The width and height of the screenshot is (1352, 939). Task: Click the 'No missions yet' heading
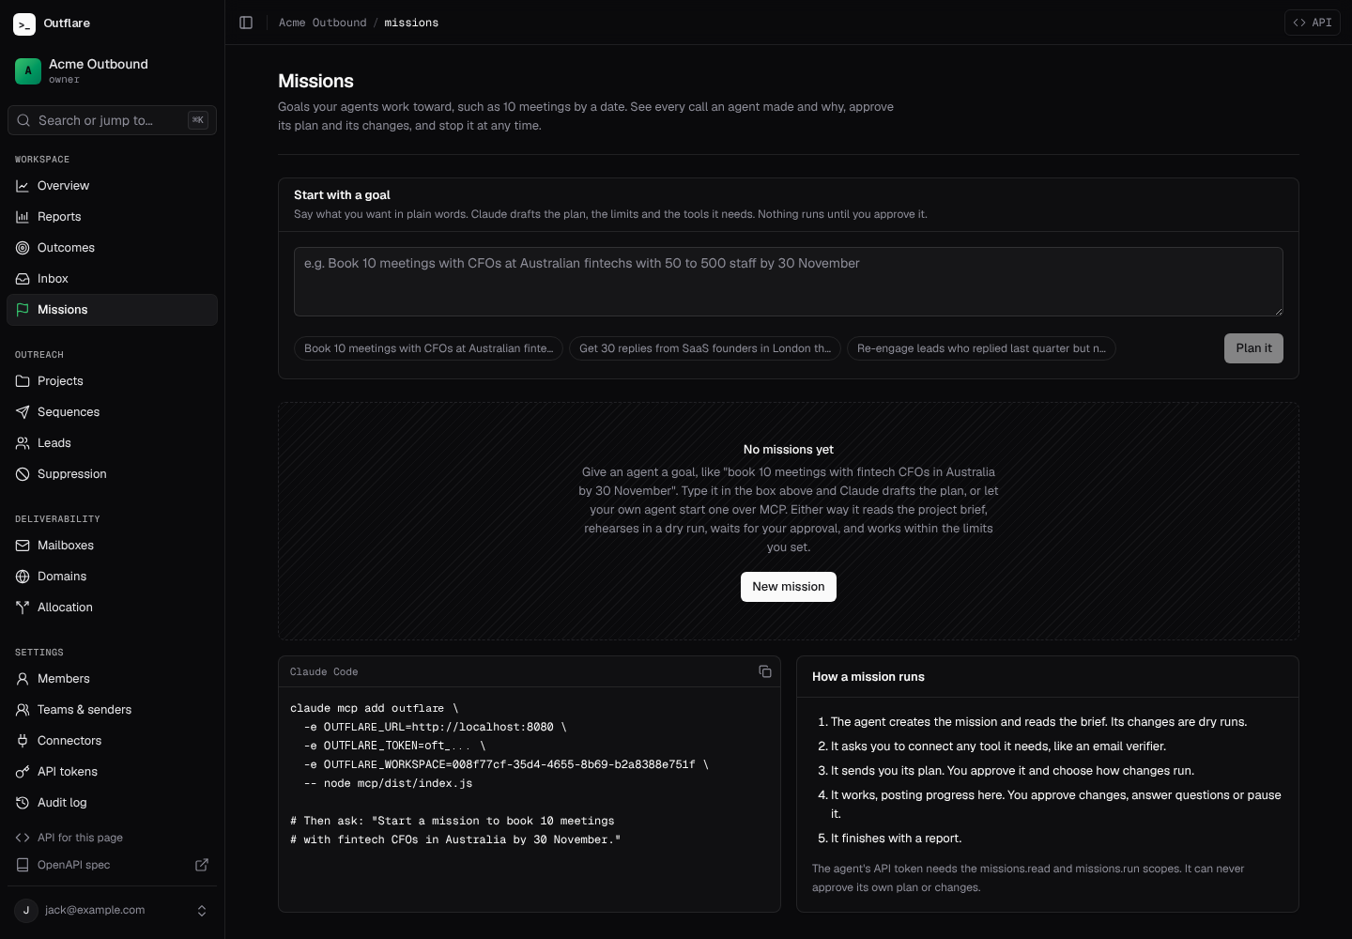pyautogui.click(x=789, y=450)
